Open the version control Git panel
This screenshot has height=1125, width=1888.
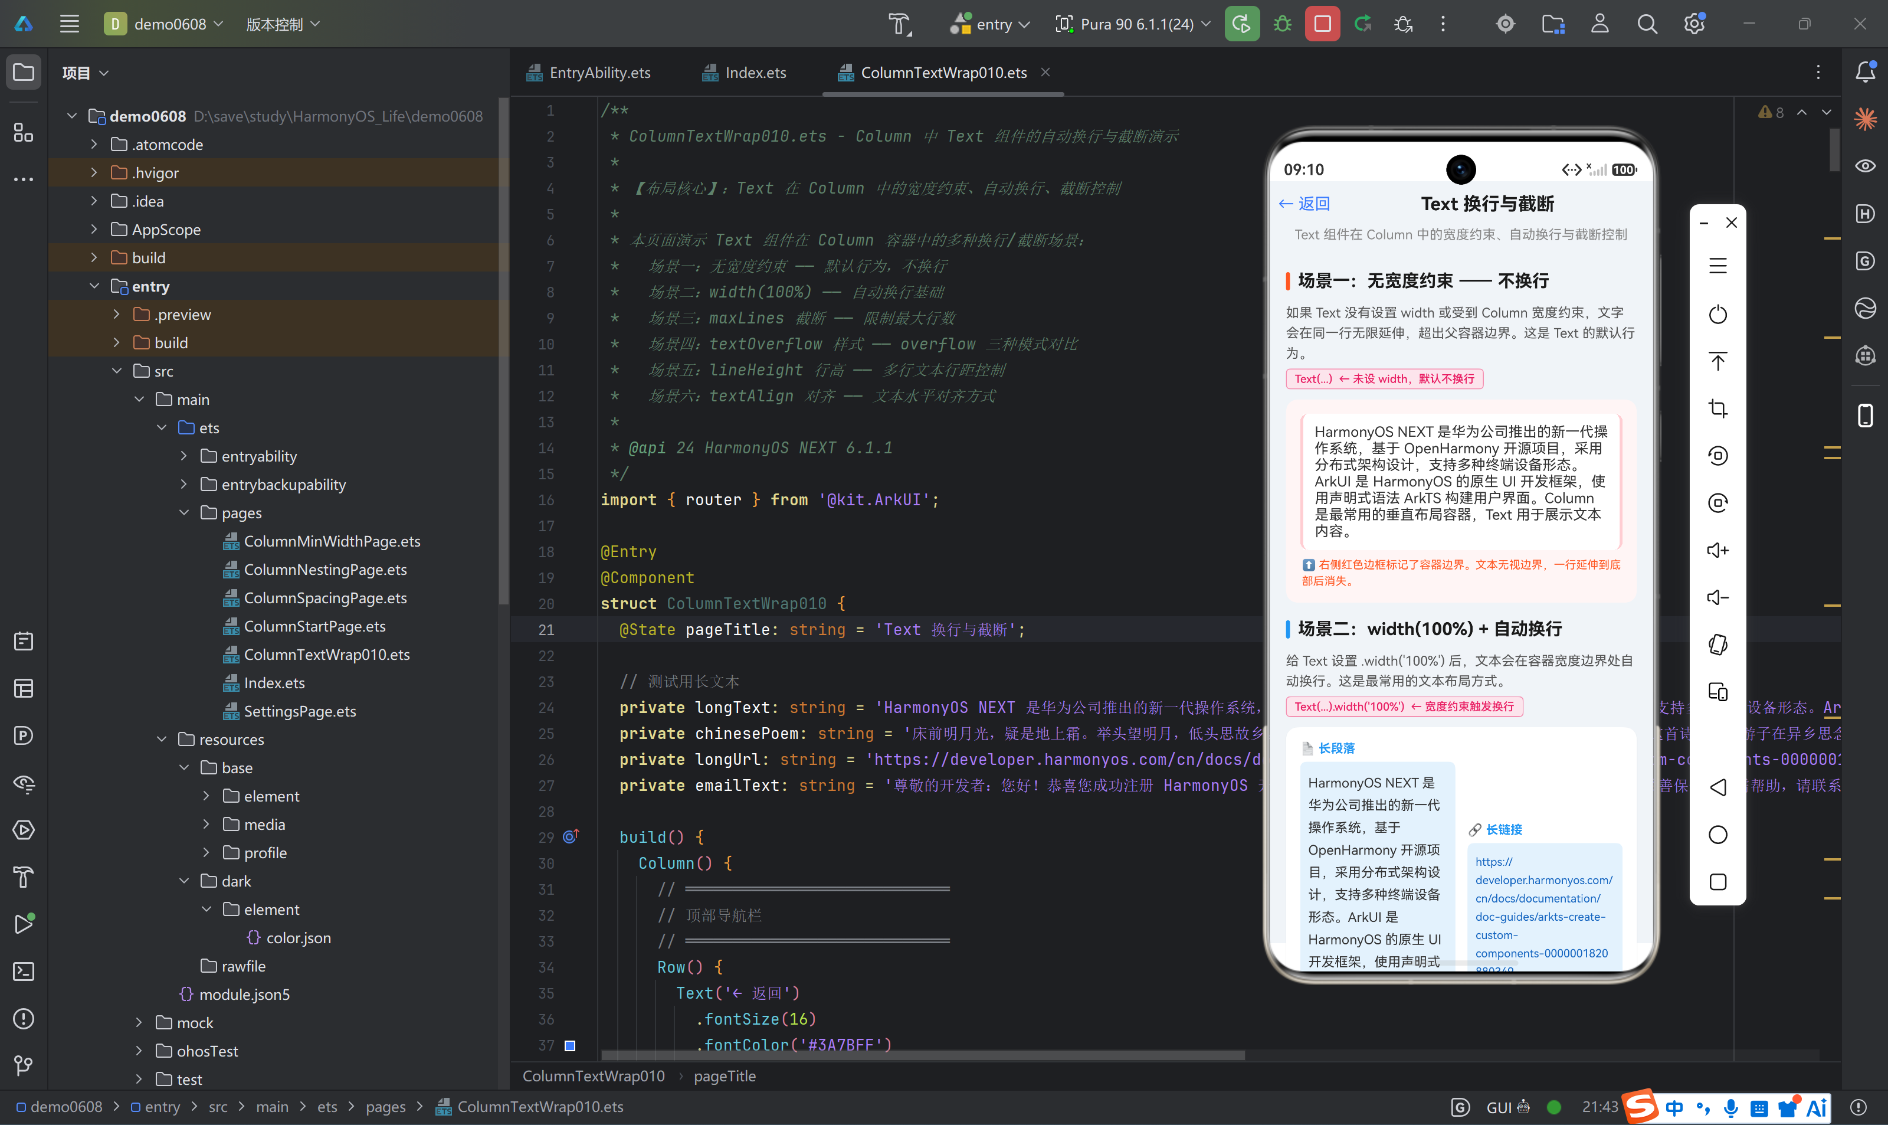click(24, 1065)
